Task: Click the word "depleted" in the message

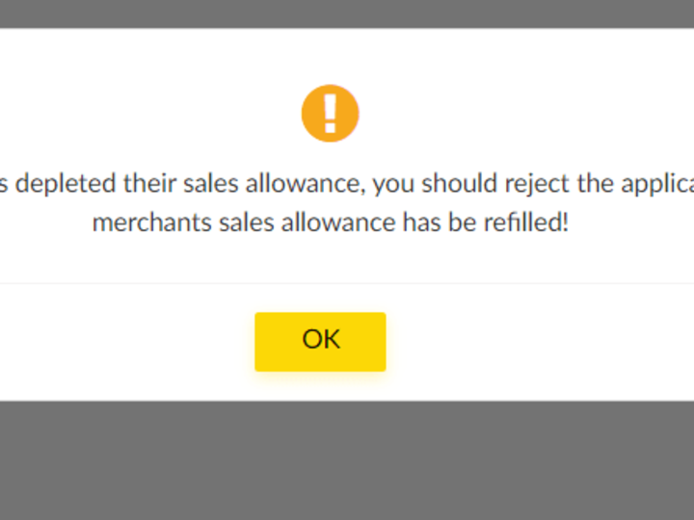Action: 66,184
